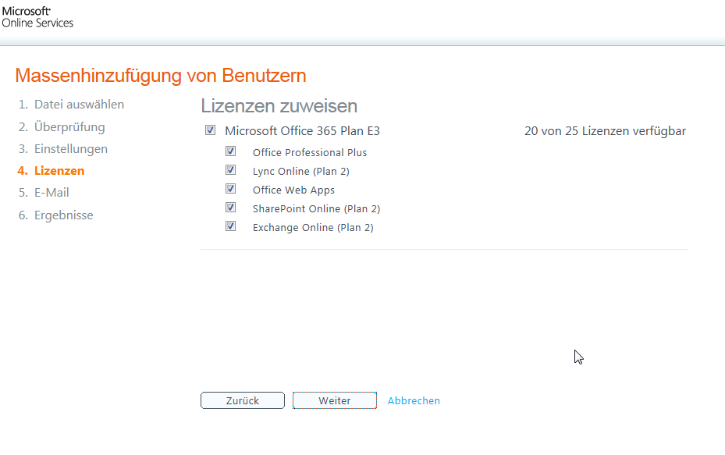Select step 2 Überprüfung
Image resolution: width=725 pixels, height=455 pixels.
(x=69, y=126)
